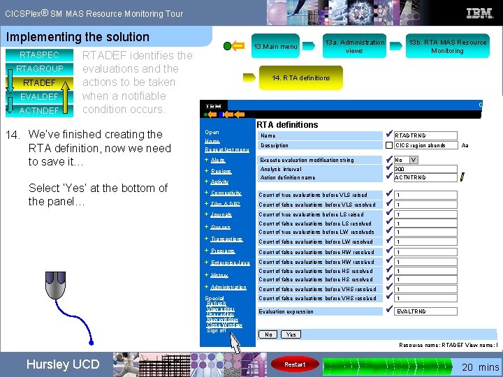503x377 pixels.
Task: Click the green tour progress bar
Action: point(387,366)
